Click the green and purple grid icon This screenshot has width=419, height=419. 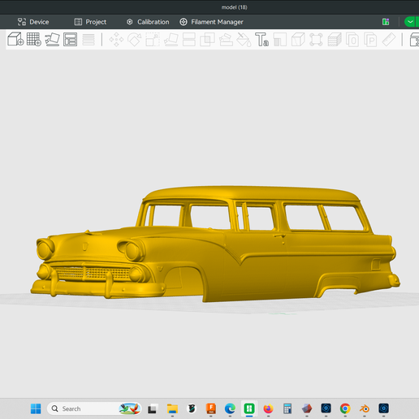point(386,22)
